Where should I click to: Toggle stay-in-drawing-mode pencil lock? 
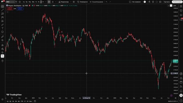tap(3, 49)
